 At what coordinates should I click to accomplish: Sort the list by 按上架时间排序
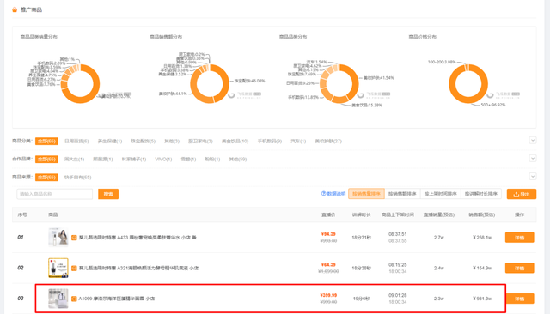[441, 194]
